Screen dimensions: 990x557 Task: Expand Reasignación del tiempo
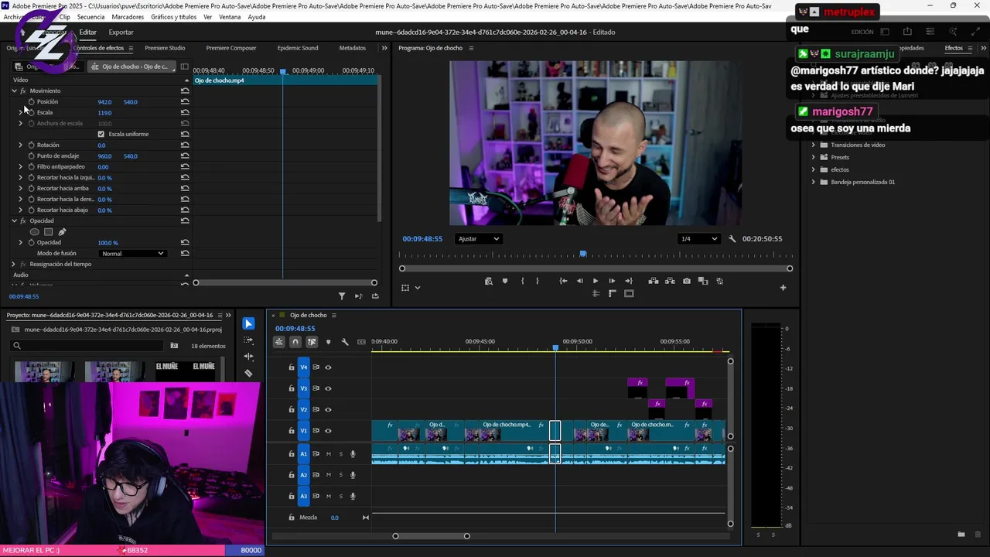(14, 264)
